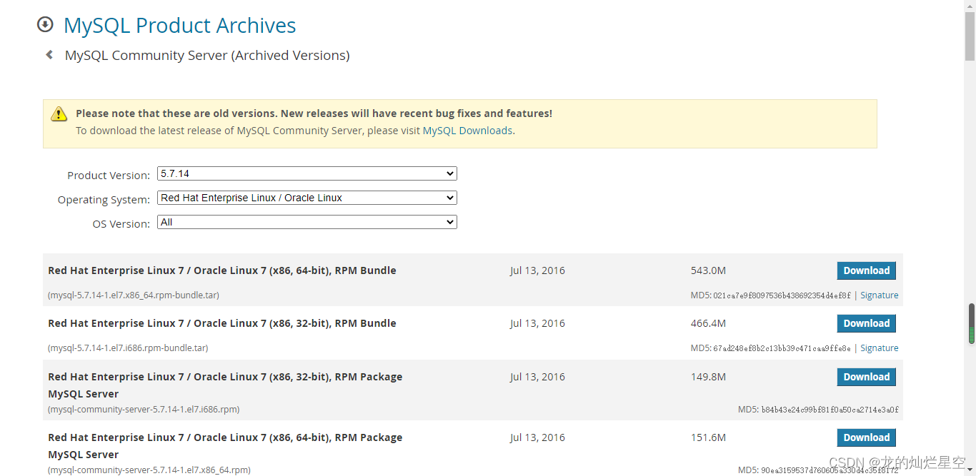Image resolution: width=976 pixels, height=476 pixels.
Task: Expand the OS Version selector showing All
Action: pyautogui.click(x=306, y=222)
